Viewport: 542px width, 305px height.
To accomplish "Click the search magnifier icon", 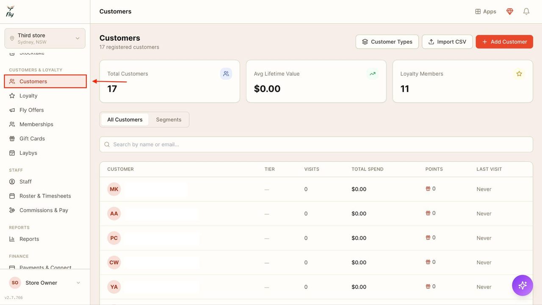I will (107, 144).
